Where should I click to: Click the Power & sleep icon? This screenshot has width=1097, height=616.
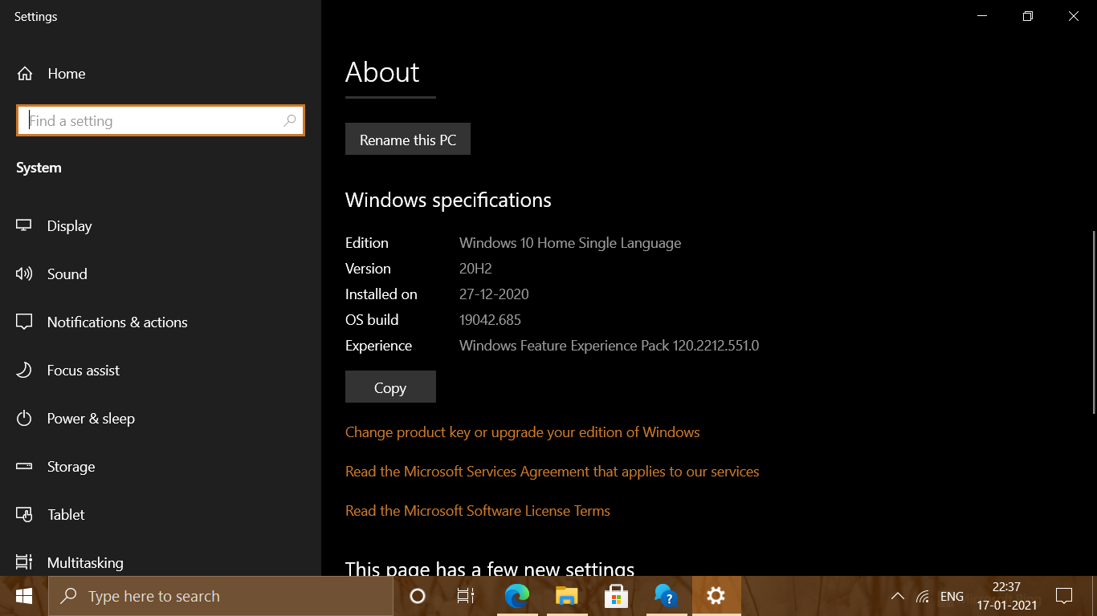(24, 419)
